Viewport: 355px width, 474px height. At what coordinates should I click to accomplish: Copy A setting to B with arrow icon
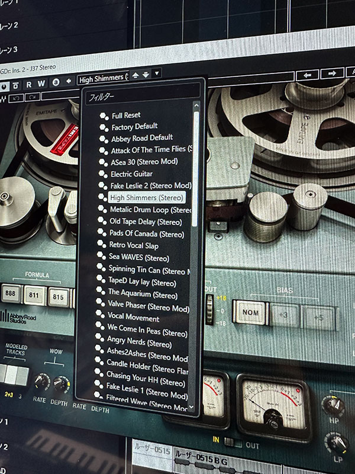coord(69,81)
